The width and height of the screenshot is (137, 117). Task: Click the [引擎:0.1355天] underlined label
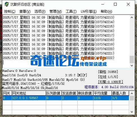111,82
